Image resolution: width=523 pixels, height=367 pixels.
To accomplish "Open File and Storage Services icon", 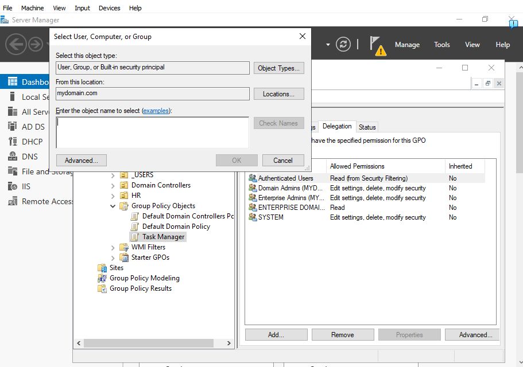I will pos(12,171).
